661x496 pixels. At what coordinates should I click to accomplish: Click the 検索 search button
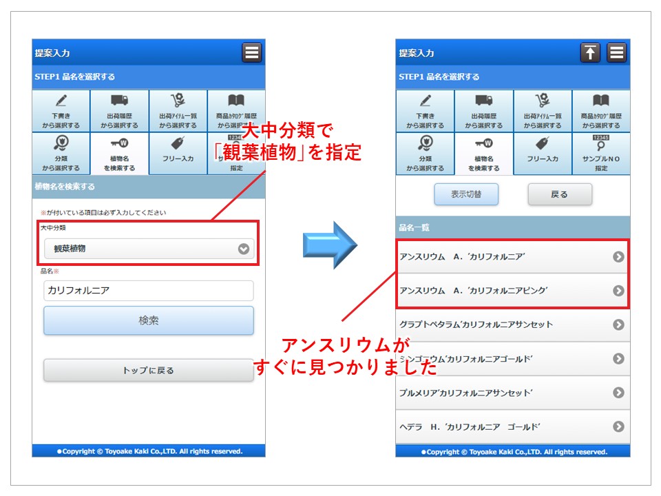[149, 320]
